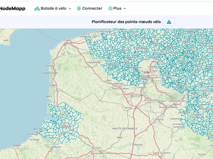
Task: Open the Plus menu
Action: (117, 8)
